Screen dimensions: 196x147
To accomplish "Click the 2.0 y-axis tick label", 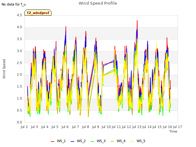I will (x=19, y=74).
